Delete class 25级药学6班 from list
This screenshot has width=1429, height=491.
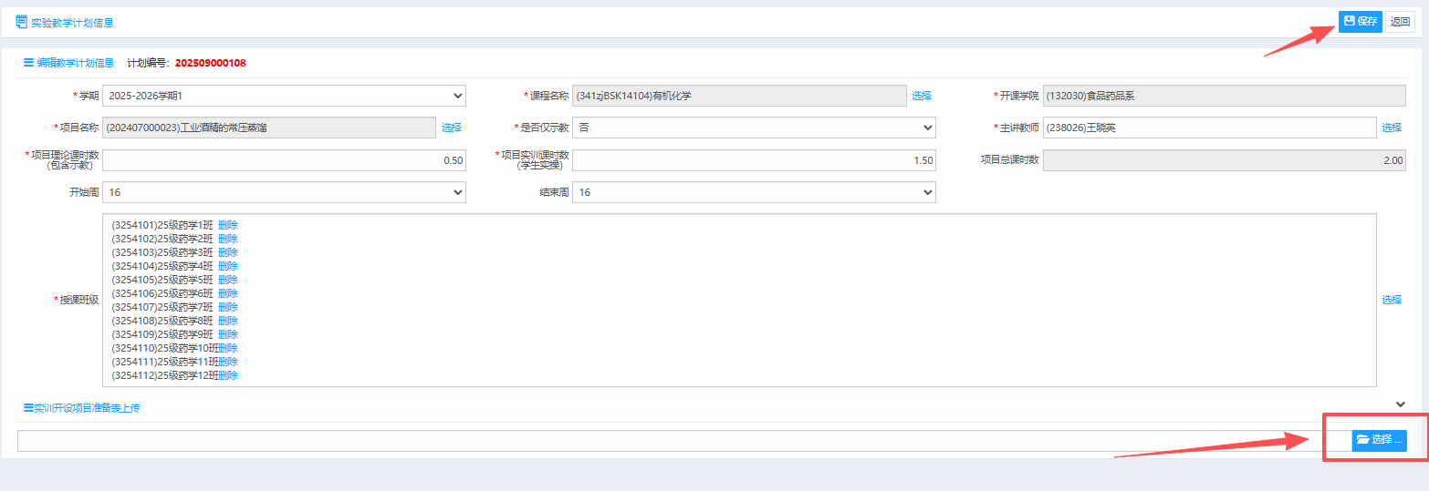[228, 293]
